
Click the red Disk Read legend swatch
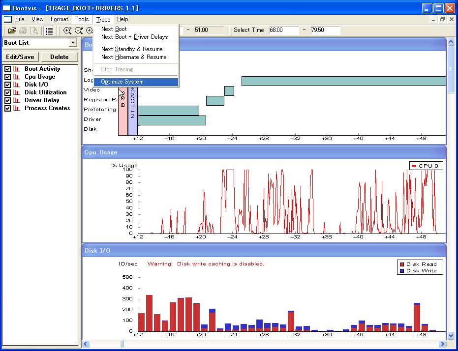coord(402,264)
